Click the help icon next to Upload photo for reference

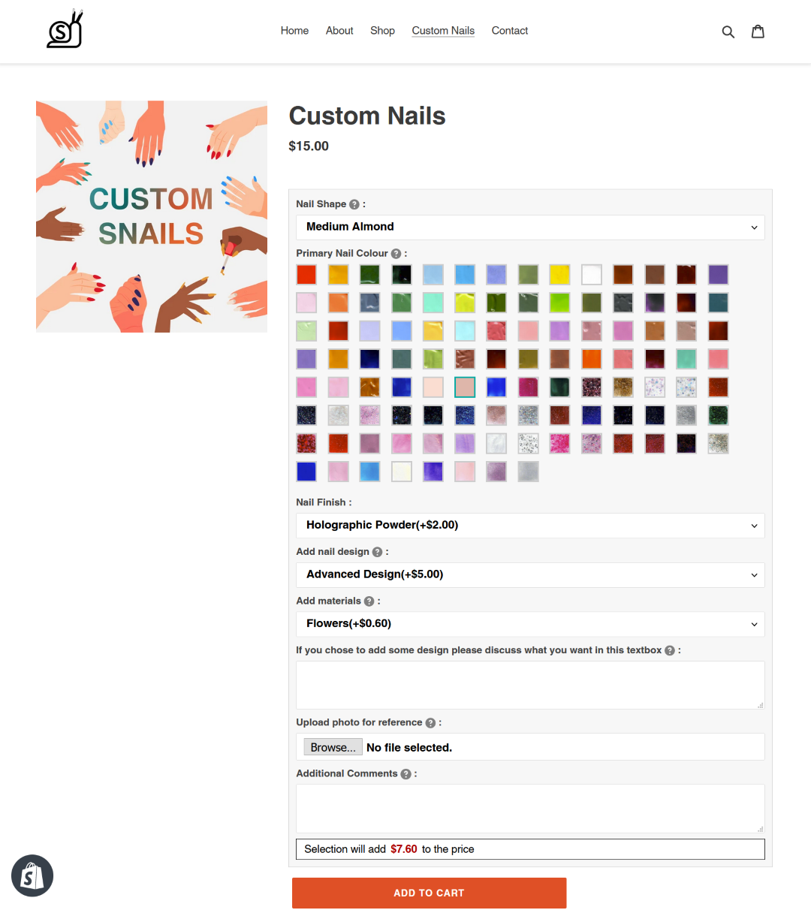430,722
